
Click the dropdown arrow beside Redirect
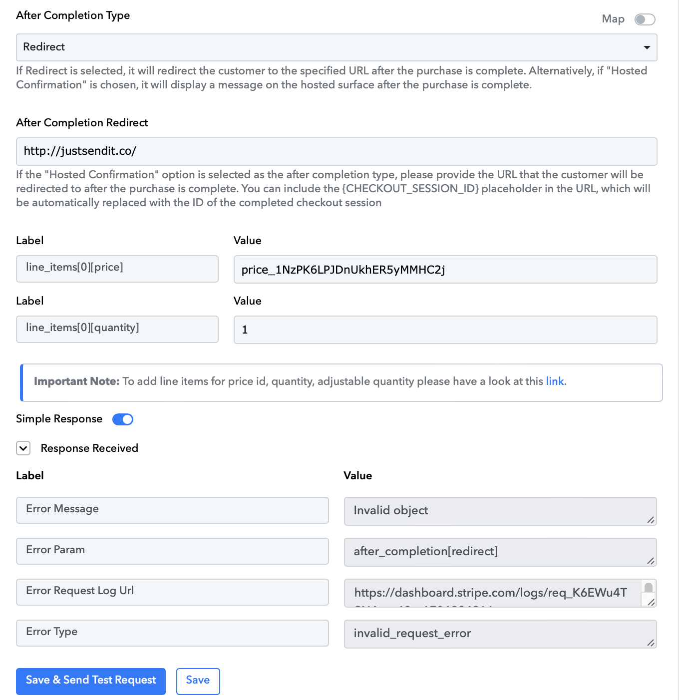[647, 47]
